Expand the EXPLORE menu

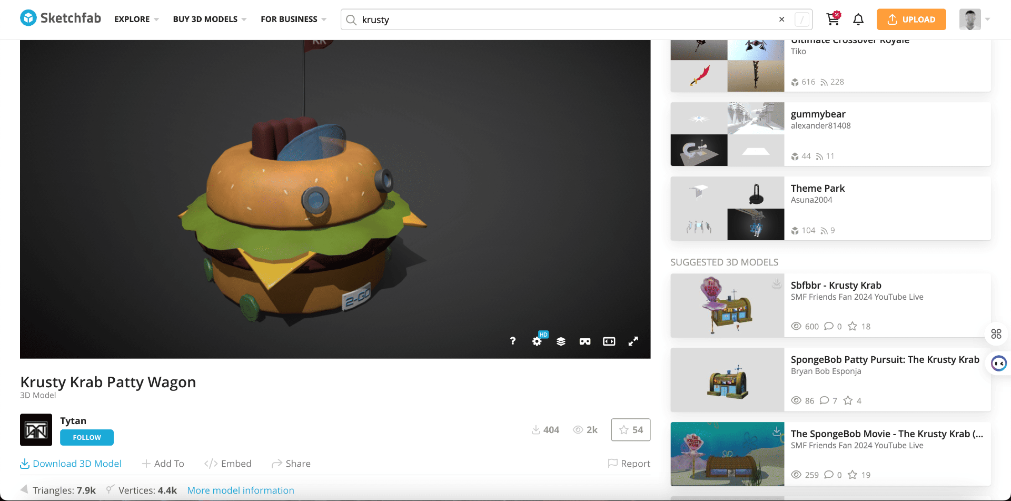136,19
